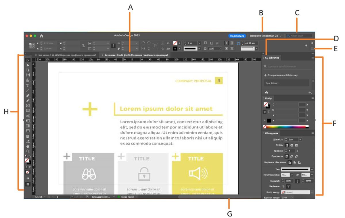
Task: Click the reference point locator grid
Action: (x=32, y=46)
